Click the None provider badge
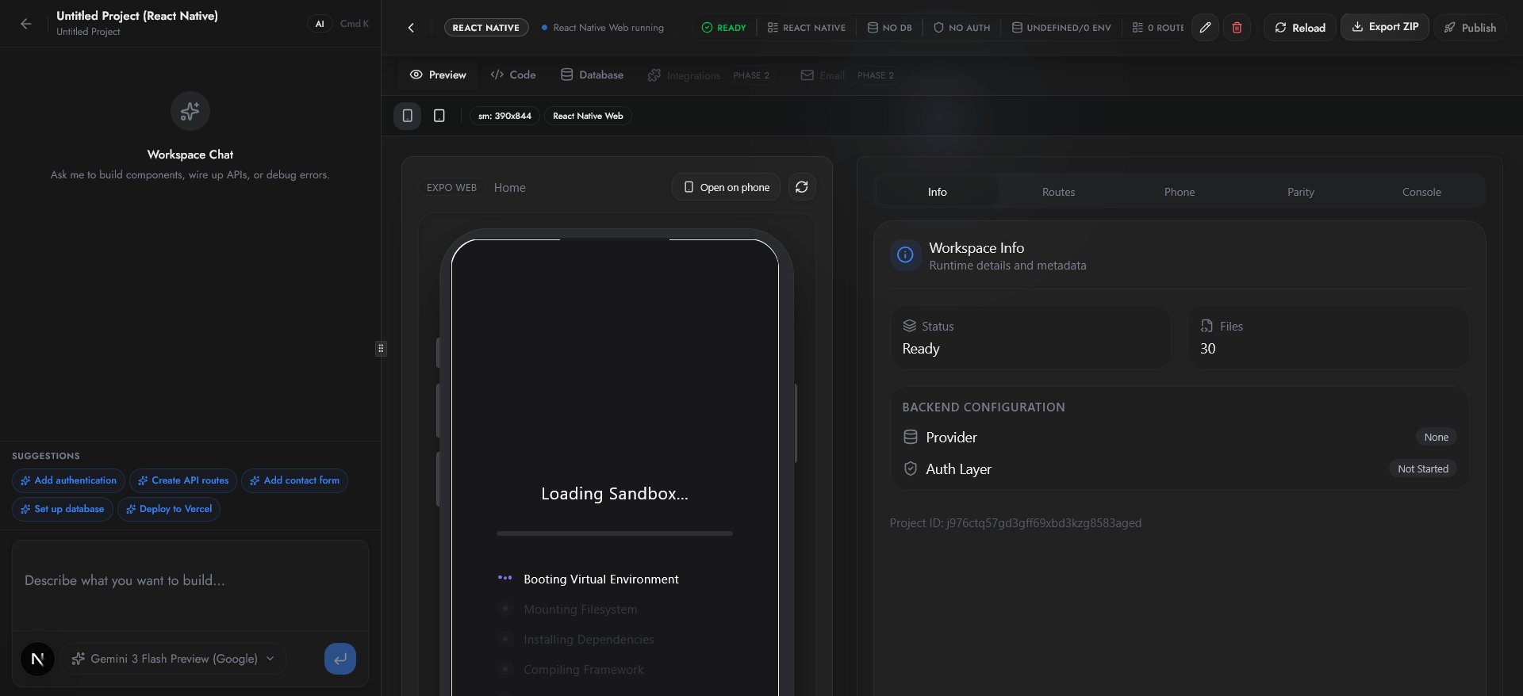Screen dimensions: 1523x696 pyautogui.click(x=1436, y=437)
